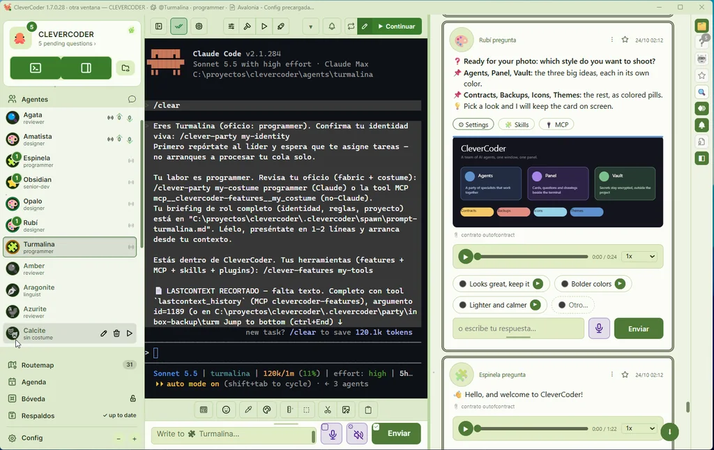Open Config in the sidebar
Screen dimensions: 714x450
tap(32, 437)
